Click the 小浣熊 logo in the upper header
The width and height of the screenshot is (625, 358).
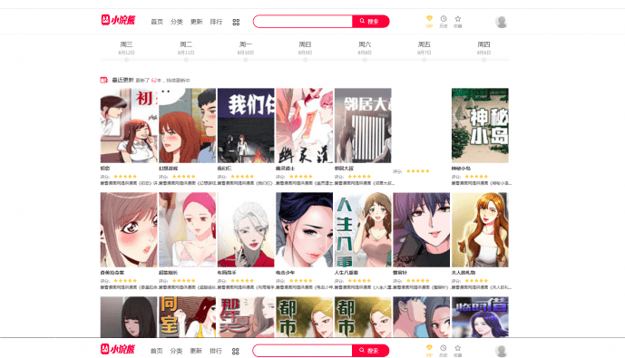click(x=119, y=20)
